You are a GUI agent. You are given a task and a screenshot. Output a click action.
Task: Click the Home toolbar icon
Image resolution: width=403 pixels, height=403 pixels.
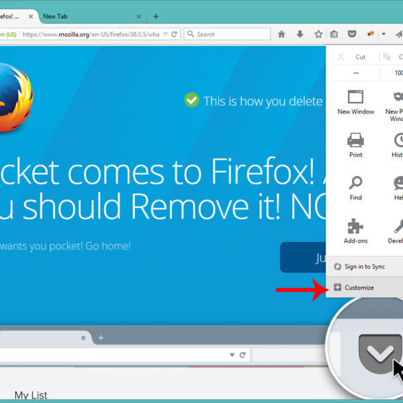tap(281, 34)
